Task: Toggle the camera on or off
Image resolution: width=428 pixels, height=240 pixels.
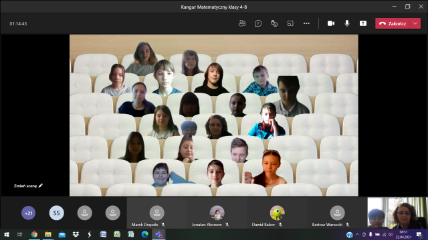Action: [x=331, y=23]
